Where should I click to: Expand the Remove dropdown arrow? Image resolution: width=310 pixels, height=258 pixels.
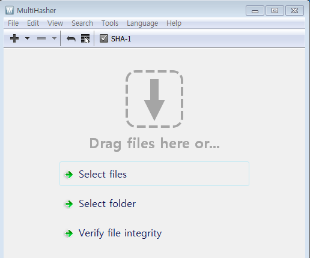[x=54, y=38]
